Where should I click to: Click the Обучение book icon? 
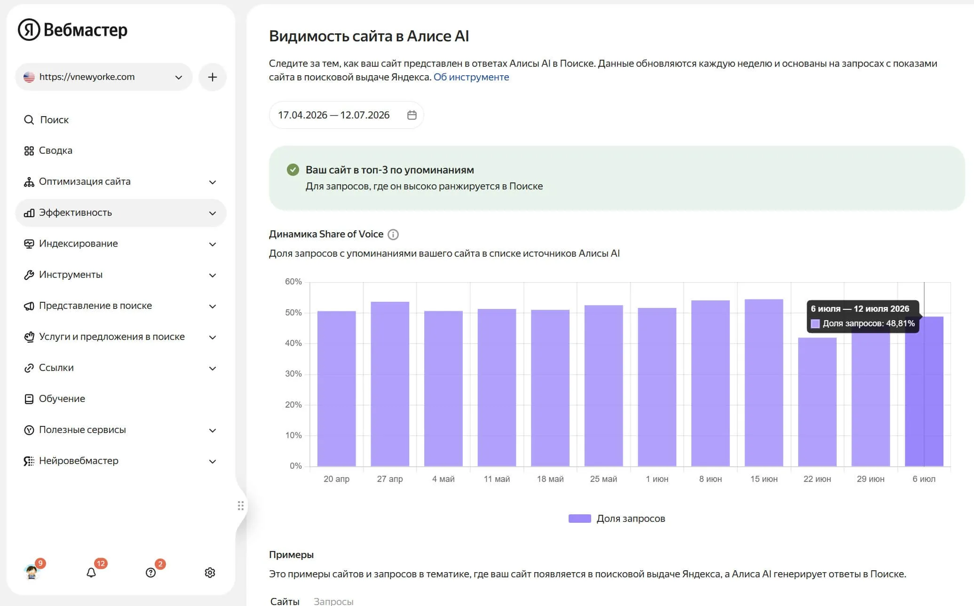[29, 399]
